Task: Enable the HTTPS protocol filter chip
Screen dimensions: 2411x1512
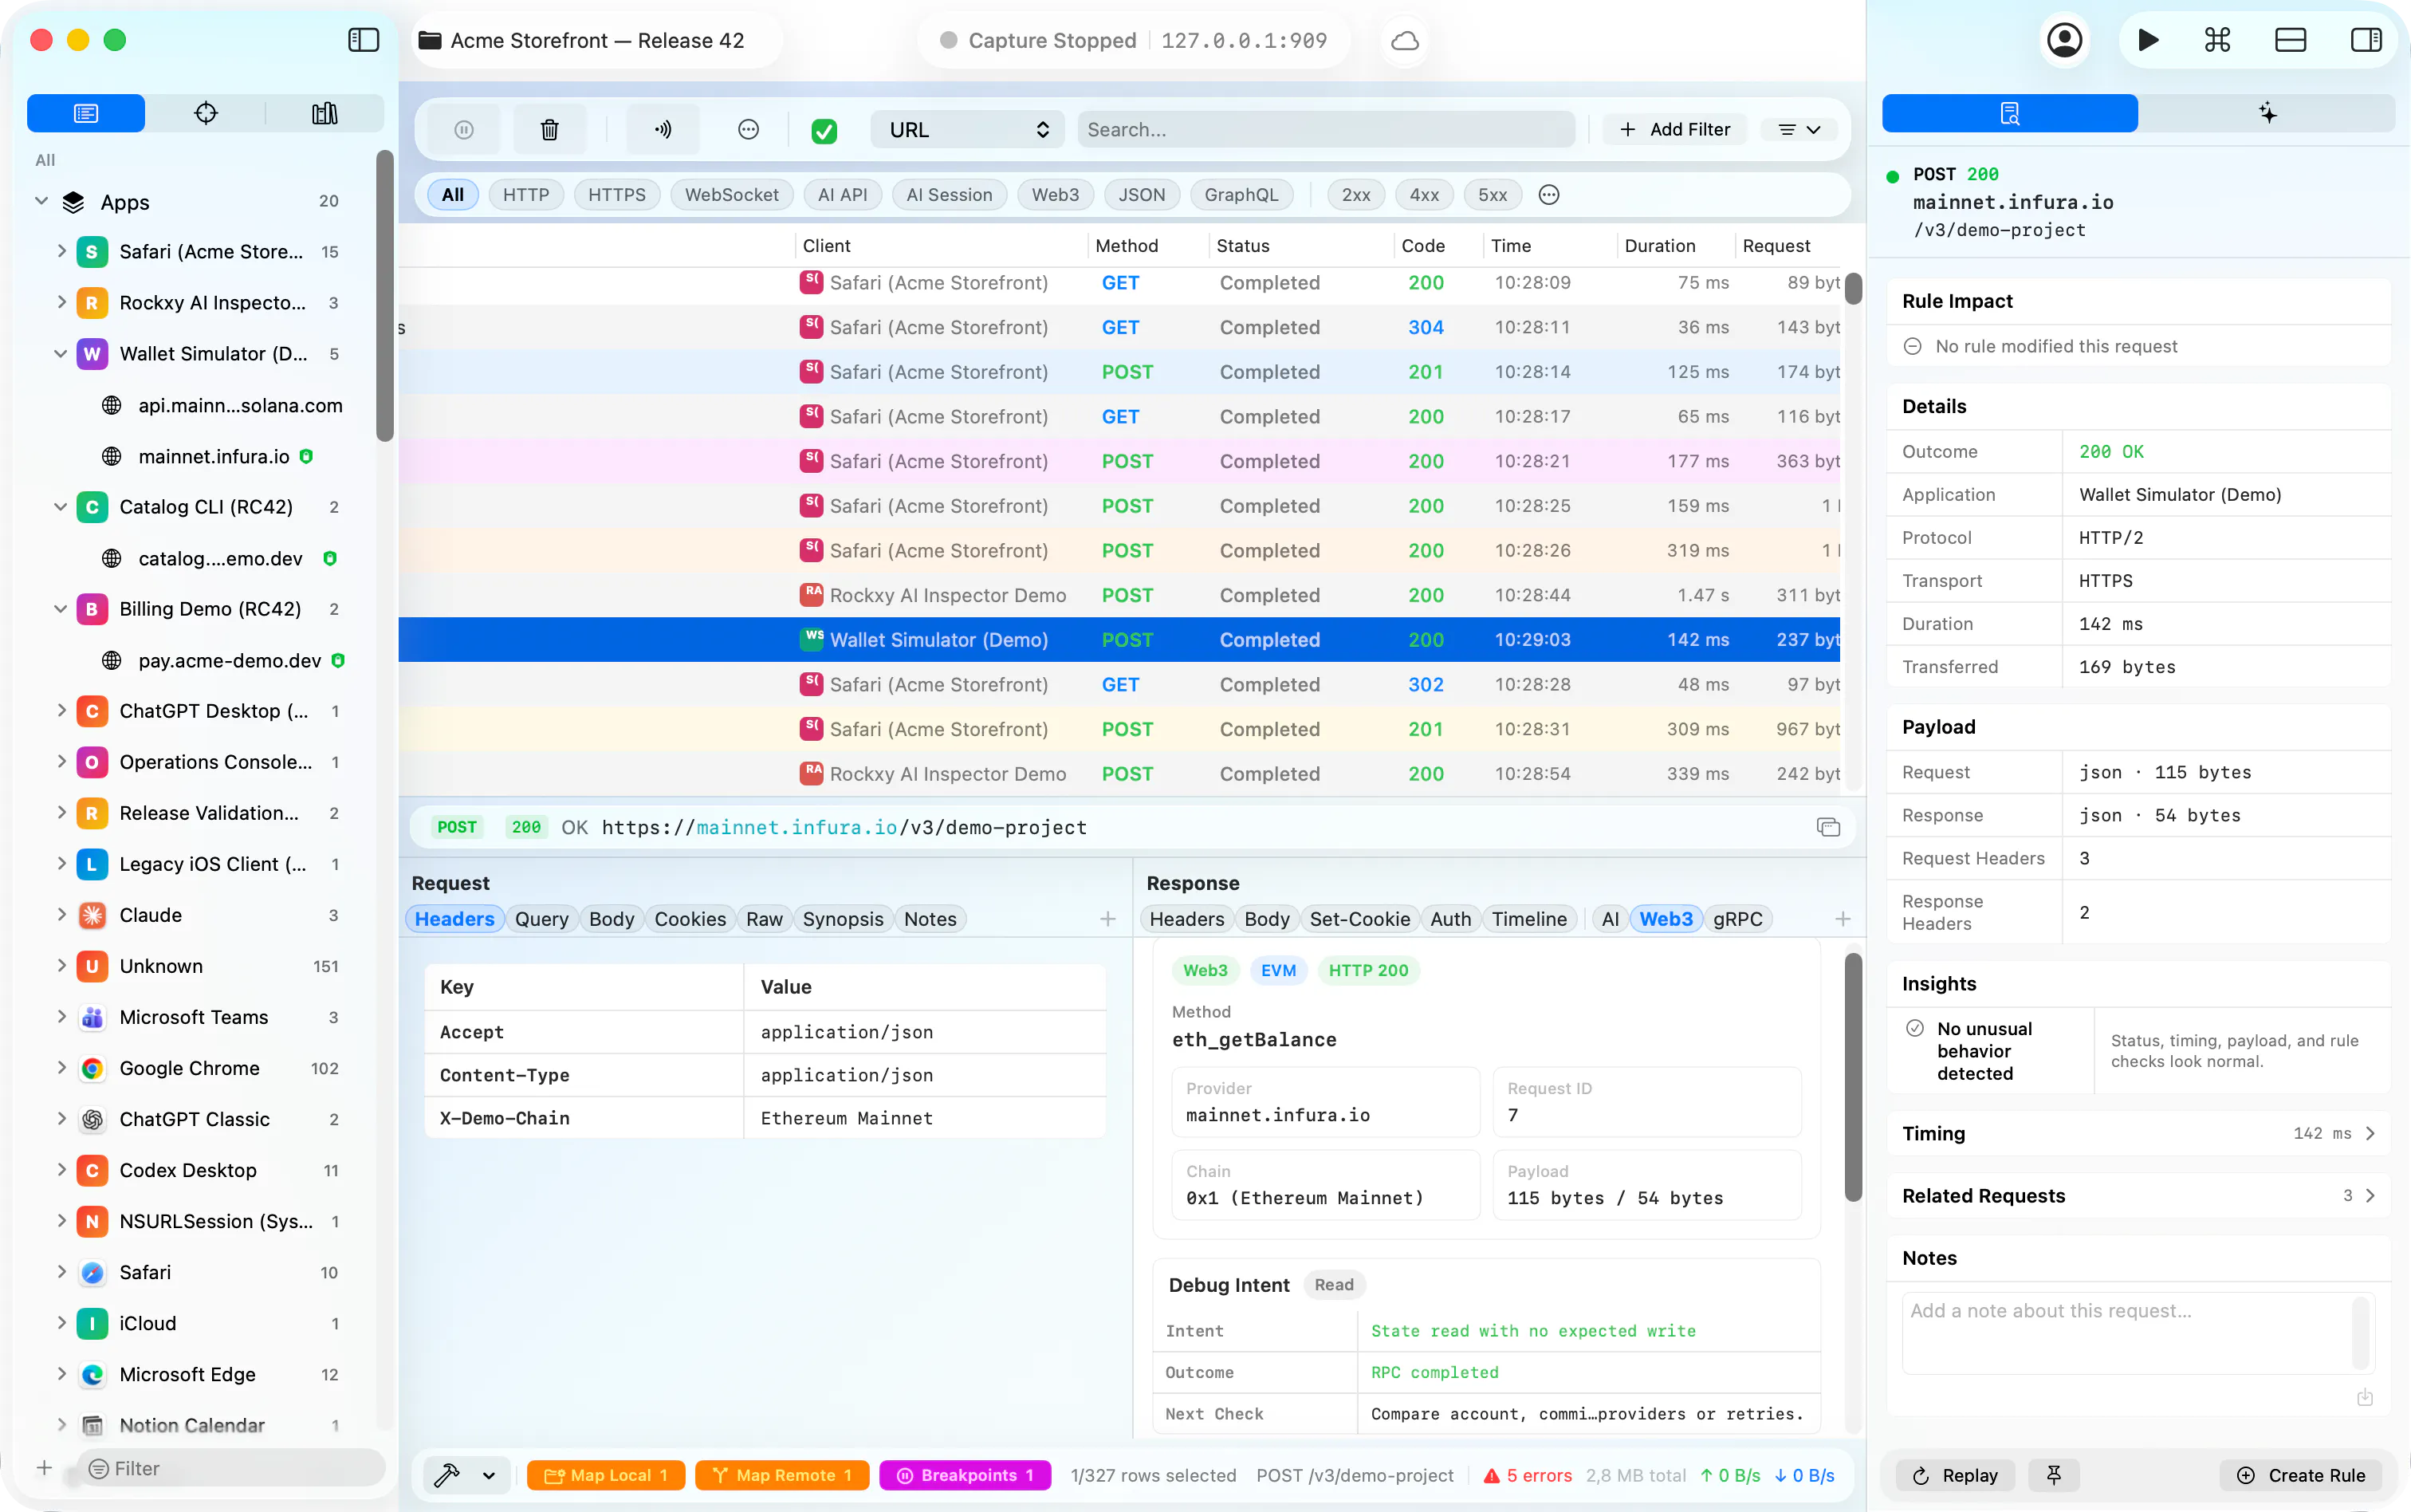Action: (617, 195)
